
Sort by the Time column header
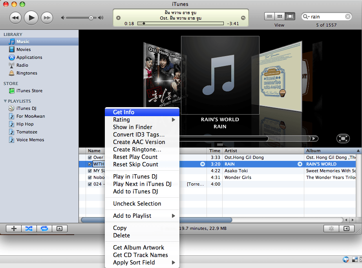tap(215, 151)
